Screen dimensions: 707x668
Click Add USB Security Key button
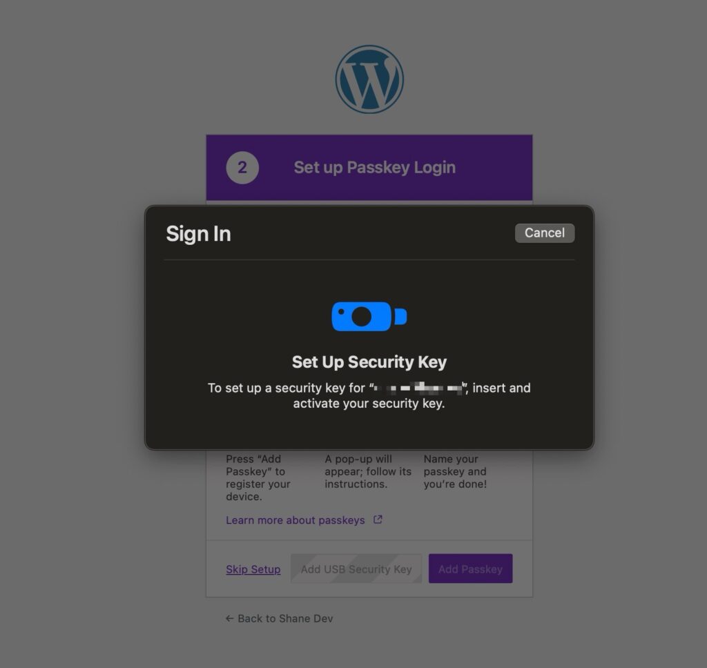356,569
